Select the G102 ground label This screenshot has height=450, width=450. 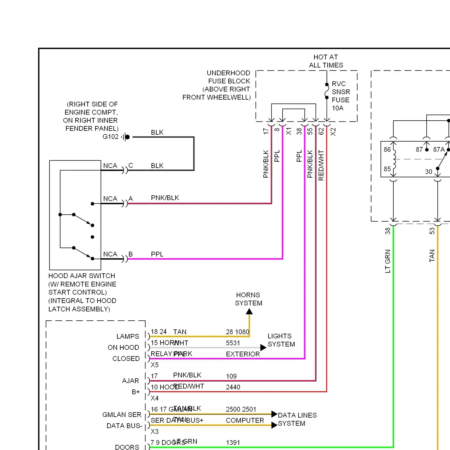tap(110, 137)
